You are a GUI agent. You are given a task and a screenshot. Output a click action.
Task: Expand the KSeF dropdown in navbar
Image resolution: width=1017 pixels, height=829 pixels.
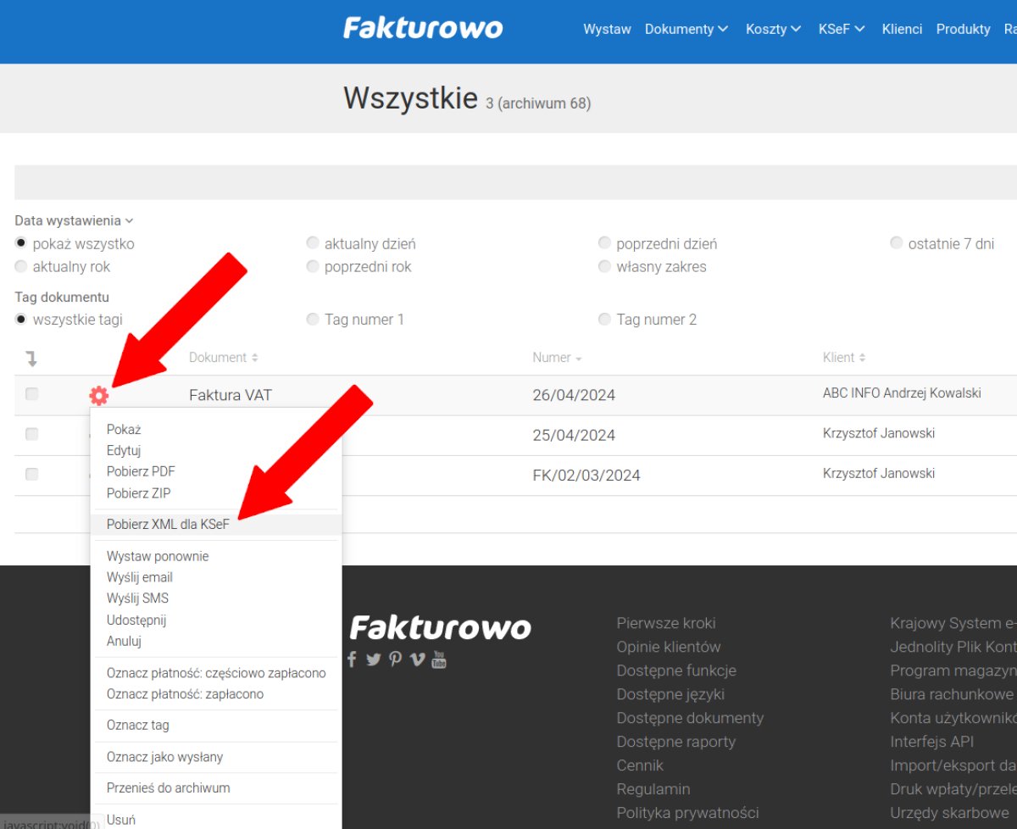click(x=842, y=29)
